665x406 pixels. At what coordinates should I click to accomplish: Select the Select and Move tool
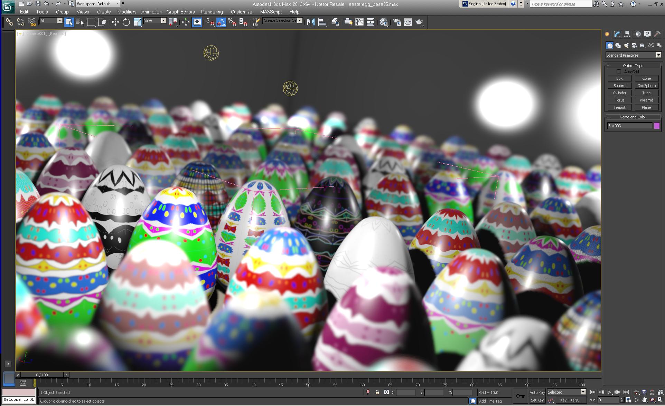pyautogui.click(x=115, y=22)
